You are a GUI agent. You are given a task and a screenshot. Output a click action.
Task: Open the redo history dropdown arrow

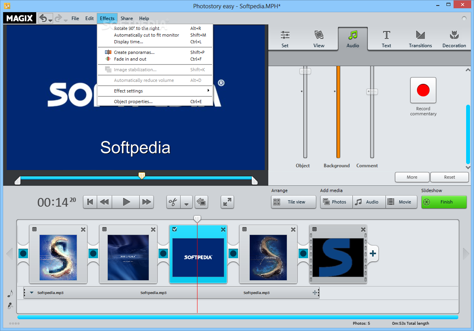tap(65, 20)
